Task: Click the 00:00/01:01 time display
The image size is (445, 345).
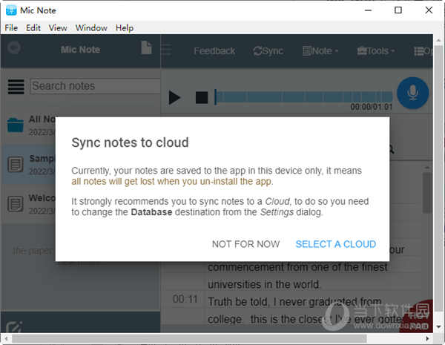Action: pos(372,107)
